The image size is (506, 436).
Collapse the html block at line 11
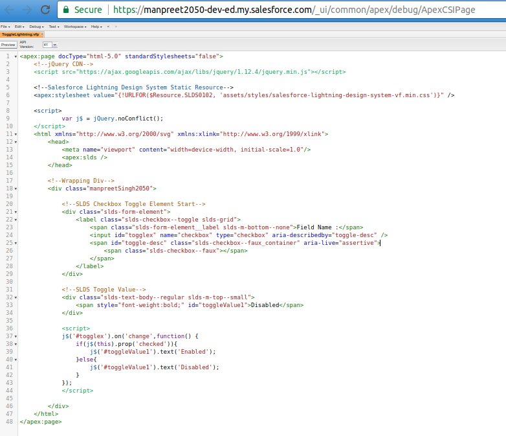pyautogui.click(x=16, y=133)
